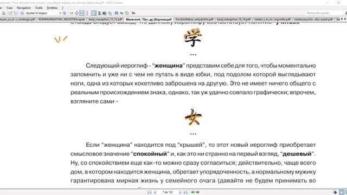Screen dimensions: 347x195
Task: Open the Navigation menu
Action: [24, 8]
